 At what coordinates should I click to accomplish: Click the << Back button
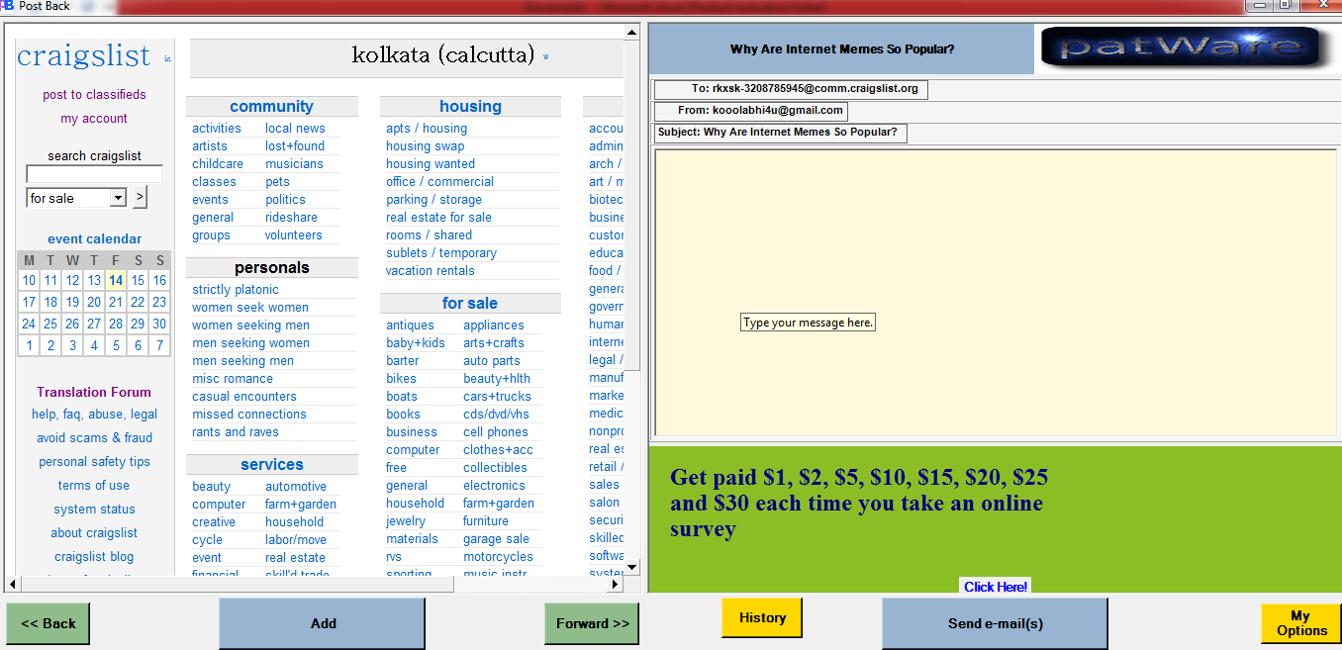[48, 623]
